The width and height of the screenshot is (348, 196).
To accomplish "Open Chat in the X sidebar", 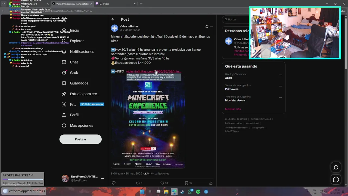I will tap(70, 62).
